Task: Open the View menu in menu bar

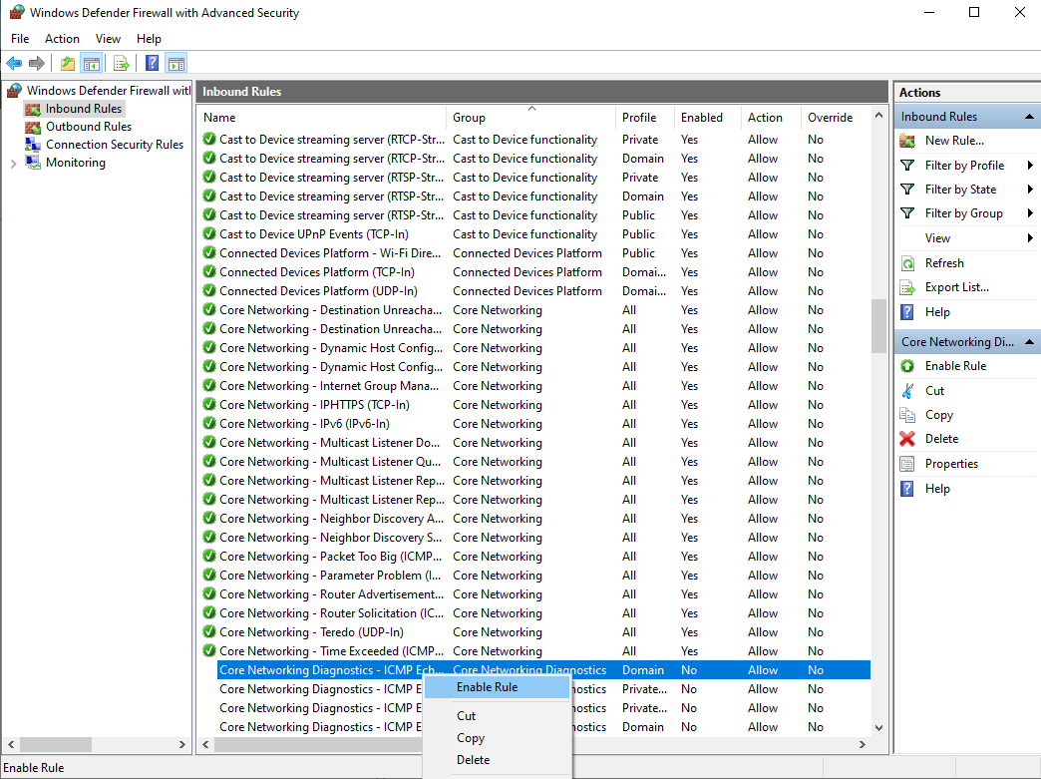Action: coord(108,39)
